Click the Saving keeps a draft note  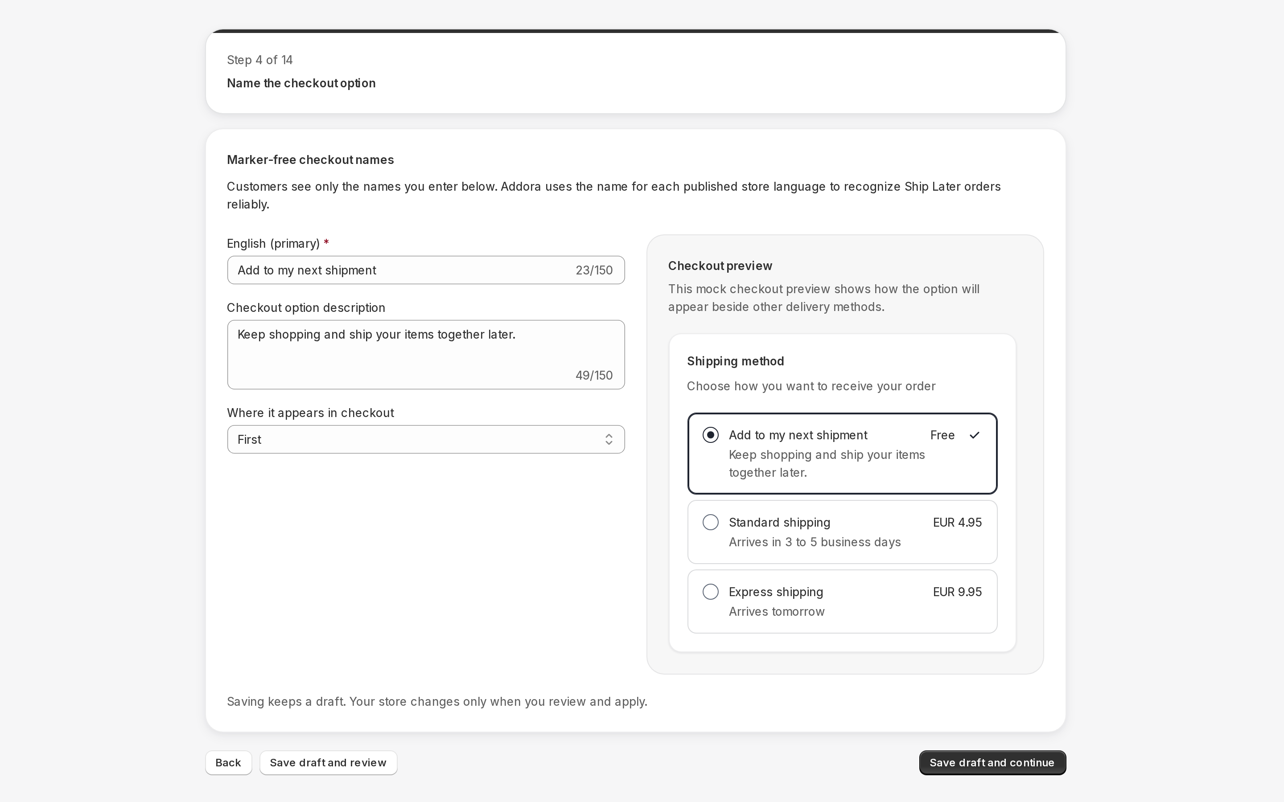tap(436, 702)
